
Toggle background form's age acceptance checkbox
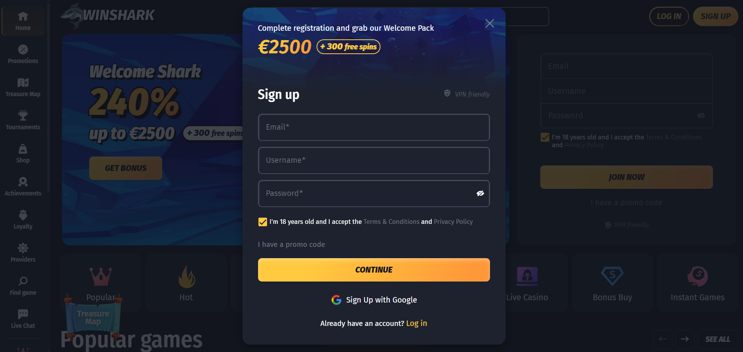tap(545, 137)
